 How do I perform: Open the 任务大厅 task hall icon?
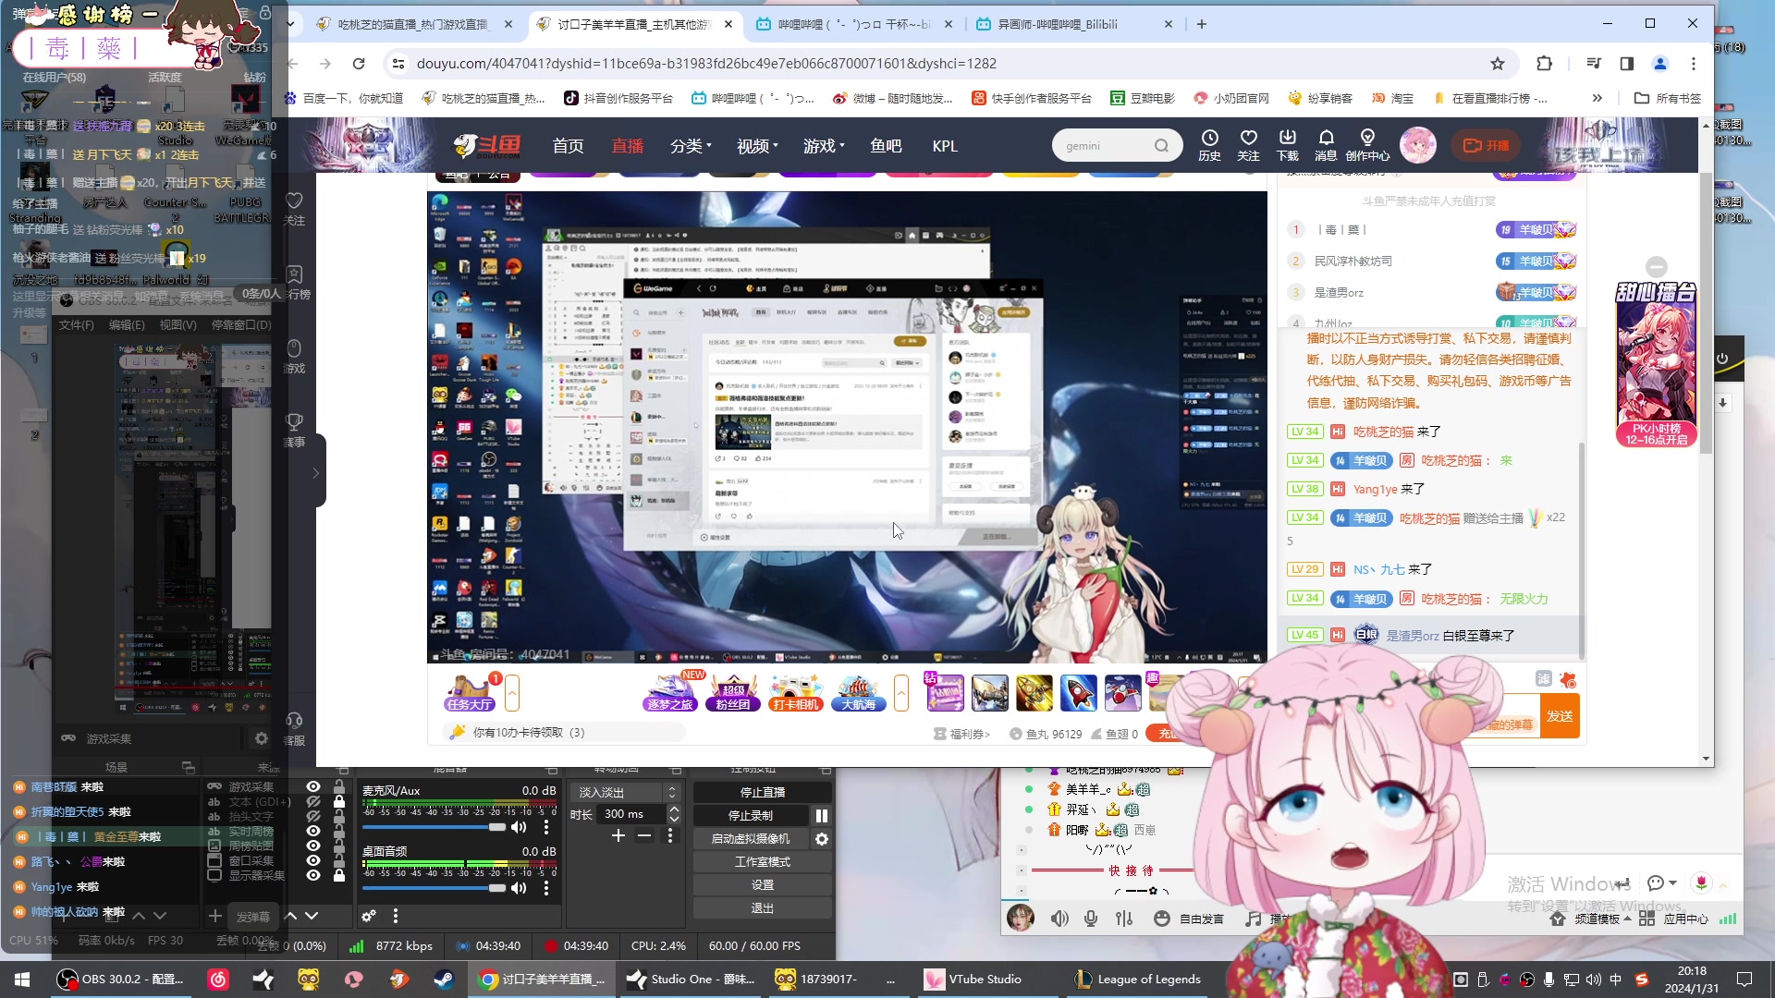click(470, 693)
